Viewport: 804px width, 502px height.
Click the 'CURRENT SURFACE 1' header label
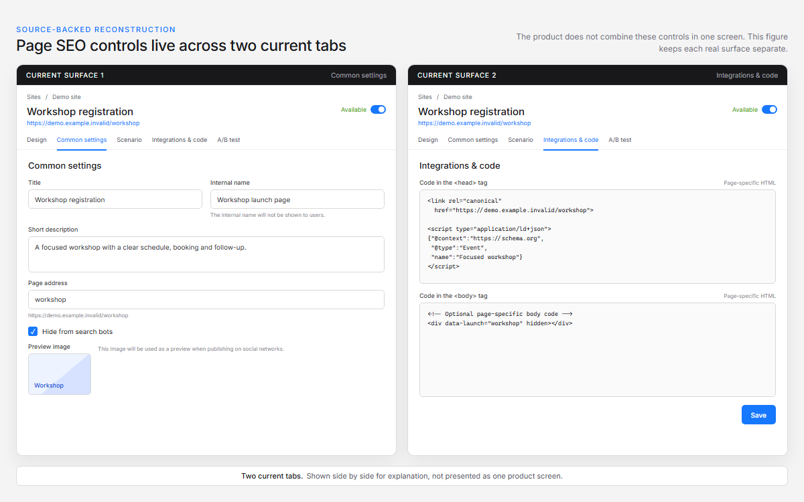[x=65, y=75]
